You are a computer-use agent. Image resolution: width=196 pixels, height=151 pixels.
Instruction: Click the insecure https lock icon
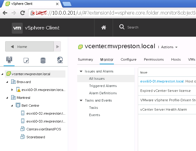pos(32,13)
